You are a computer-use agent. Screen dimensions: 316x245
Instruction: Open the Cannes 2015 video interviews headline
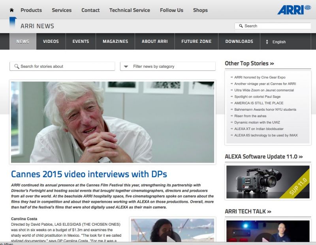click(x=89, y=174)
